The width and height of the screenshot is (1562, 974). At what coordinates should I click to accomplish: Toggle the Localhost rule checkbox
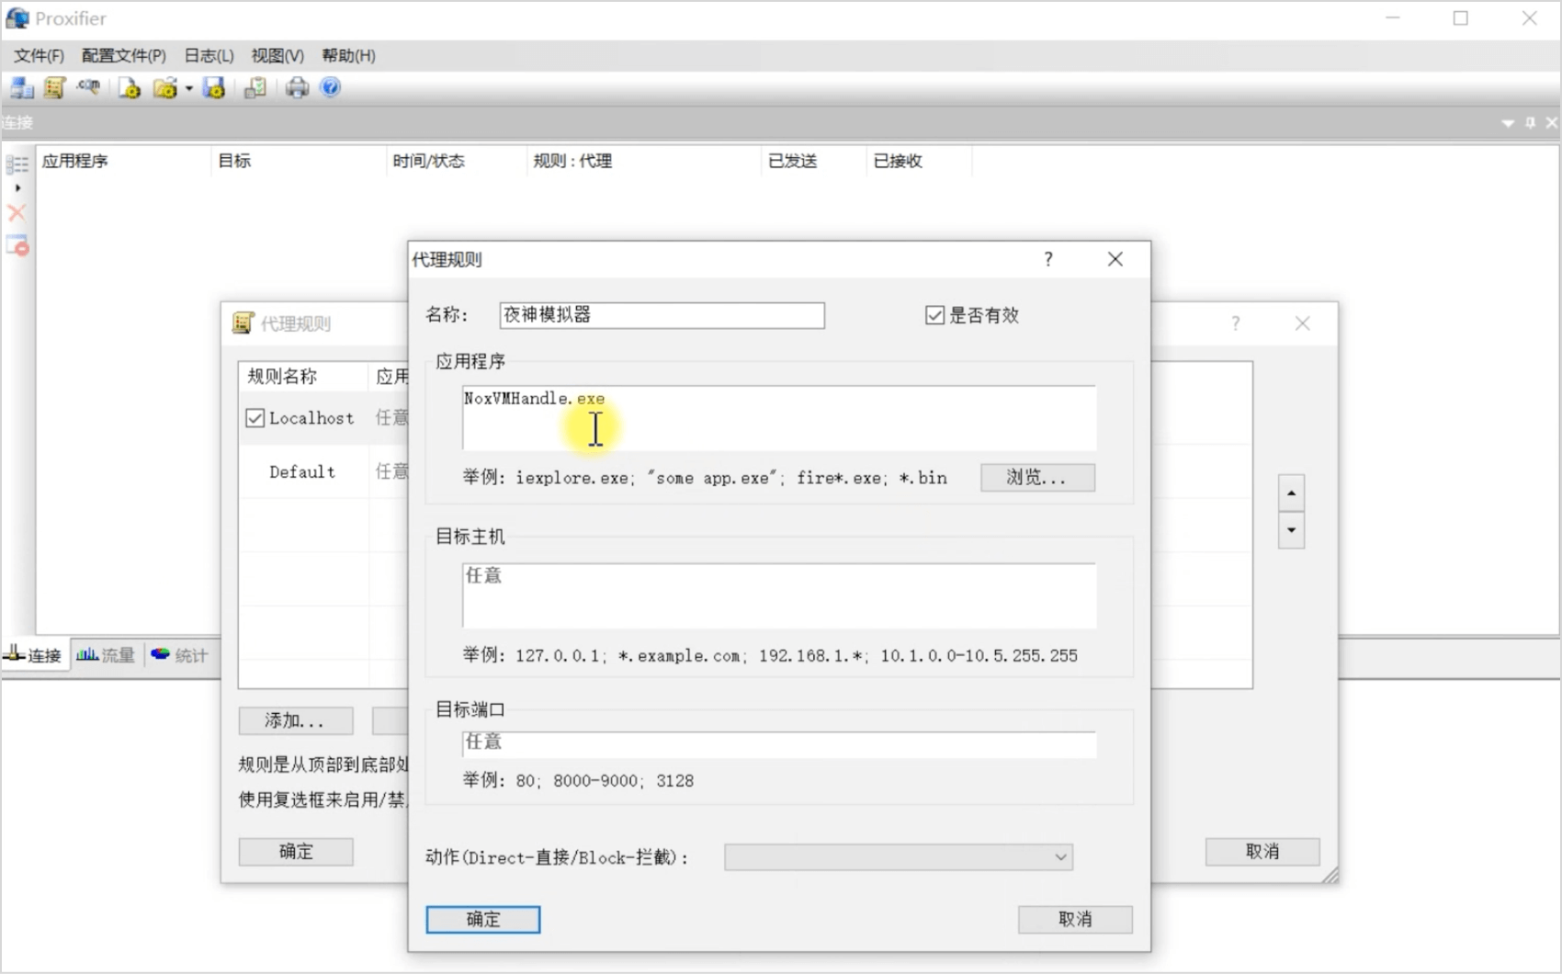click(255, 418)
